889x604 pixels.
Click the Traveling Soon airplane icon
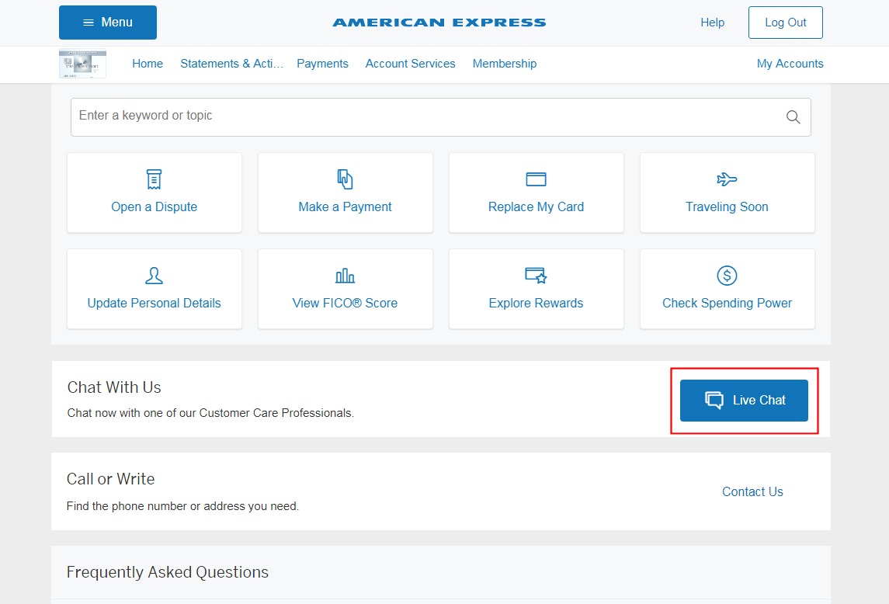727,180
